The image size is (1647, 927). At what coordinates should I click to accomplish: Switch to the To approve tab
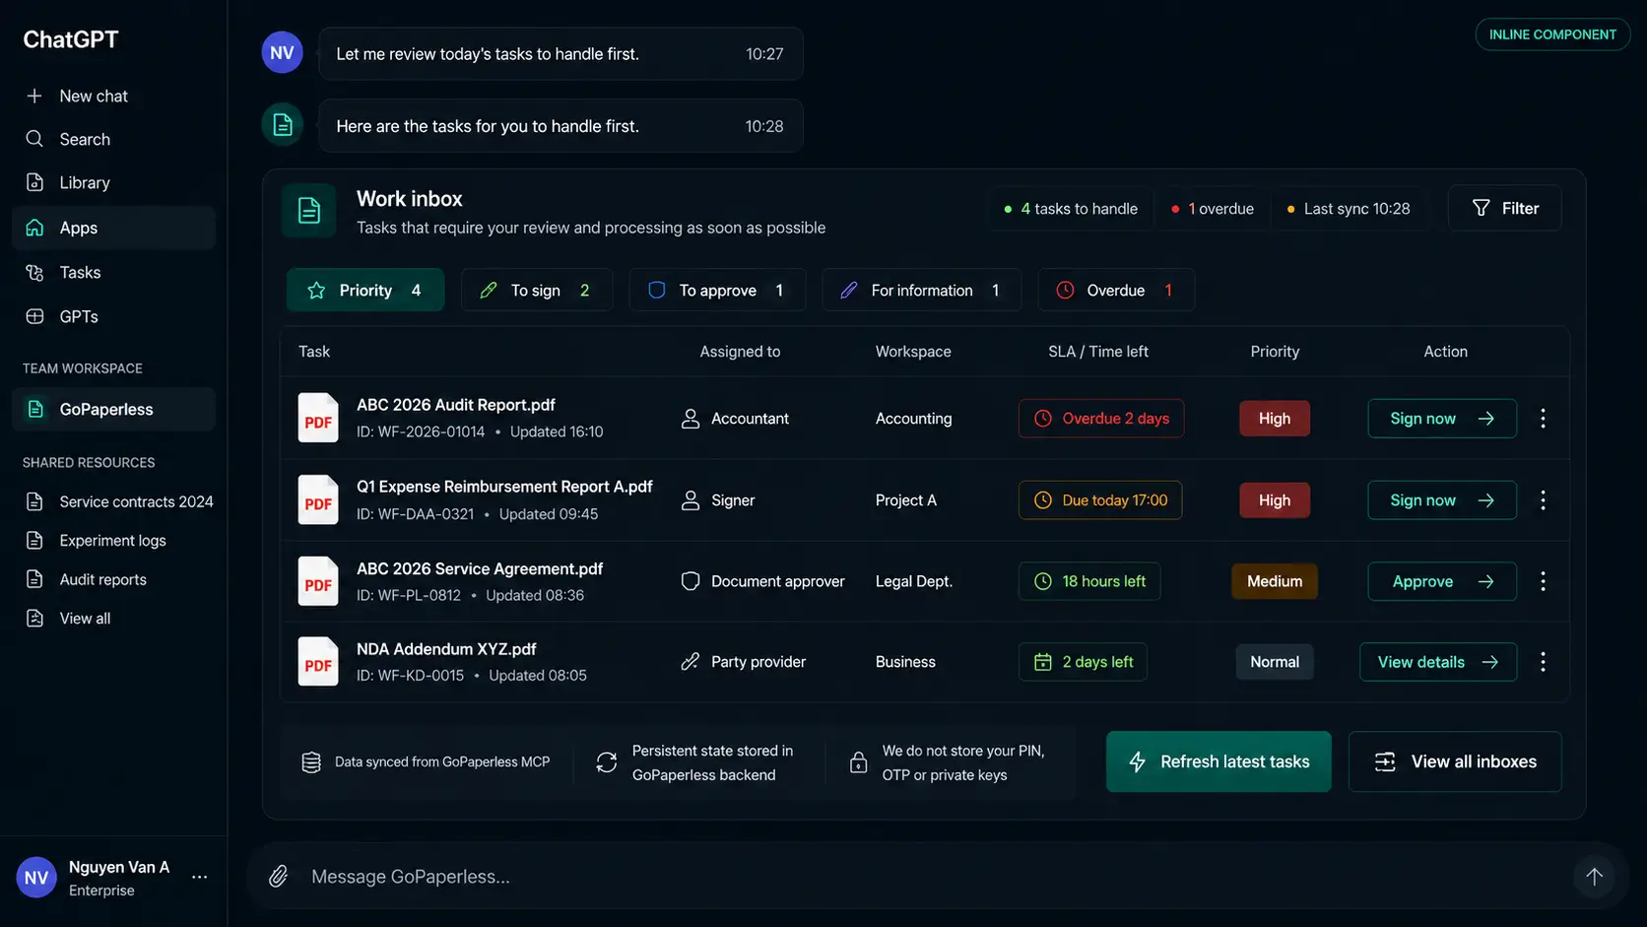[717, 290]
